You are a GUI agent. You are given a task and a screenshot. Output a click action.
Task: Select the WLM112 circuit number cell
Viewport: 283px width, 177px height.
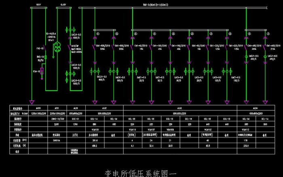coord(246,130)
